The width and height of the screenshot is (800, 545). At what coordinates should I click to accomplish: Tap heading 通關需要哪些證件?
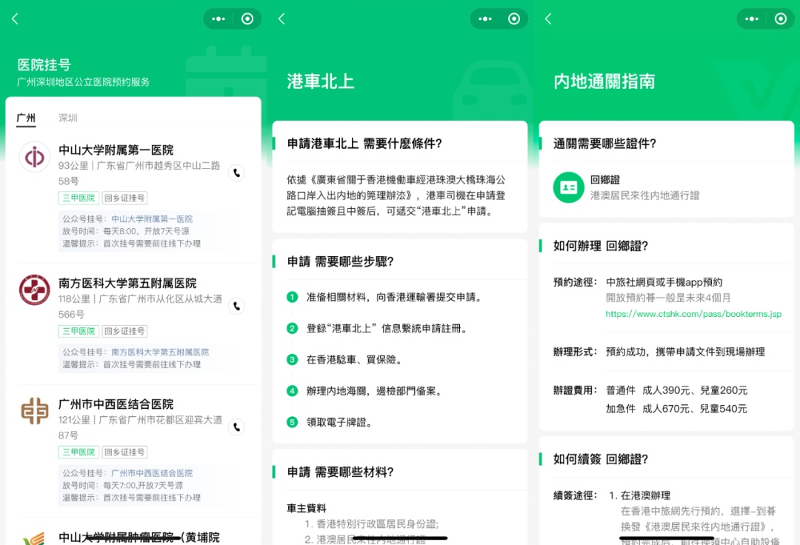tap(604, 144)
